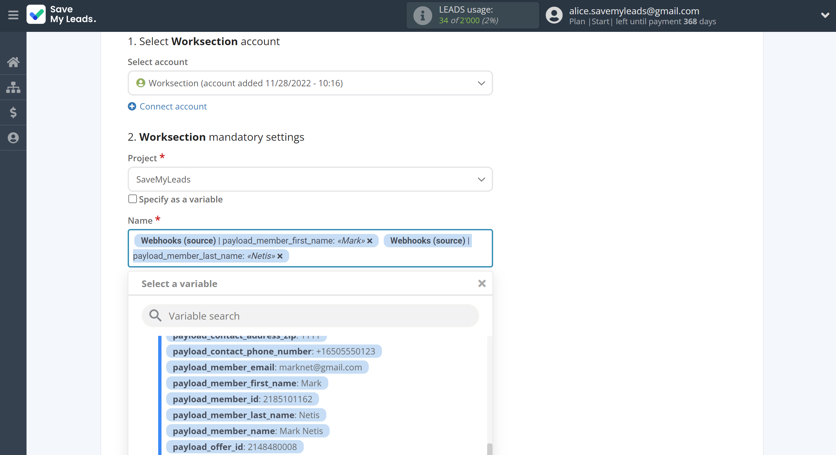Click the Connect account plus icon

pos(132,106)
